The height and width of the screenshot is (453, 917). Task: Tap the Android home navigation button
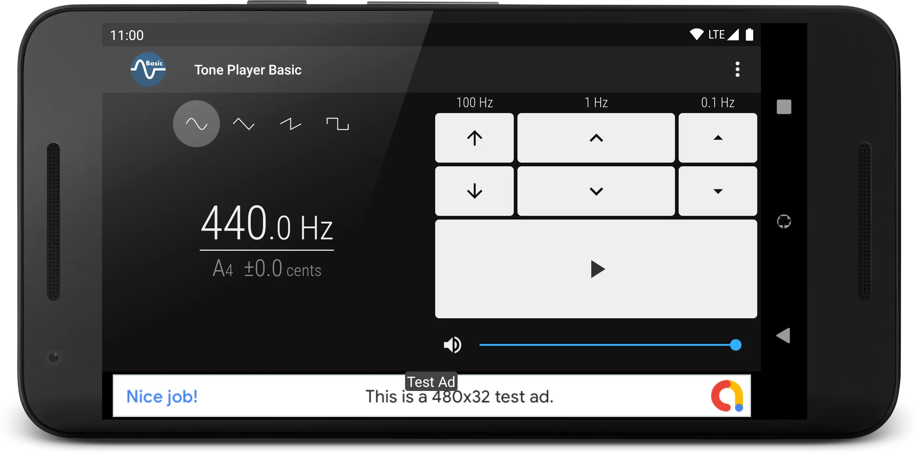784,221
